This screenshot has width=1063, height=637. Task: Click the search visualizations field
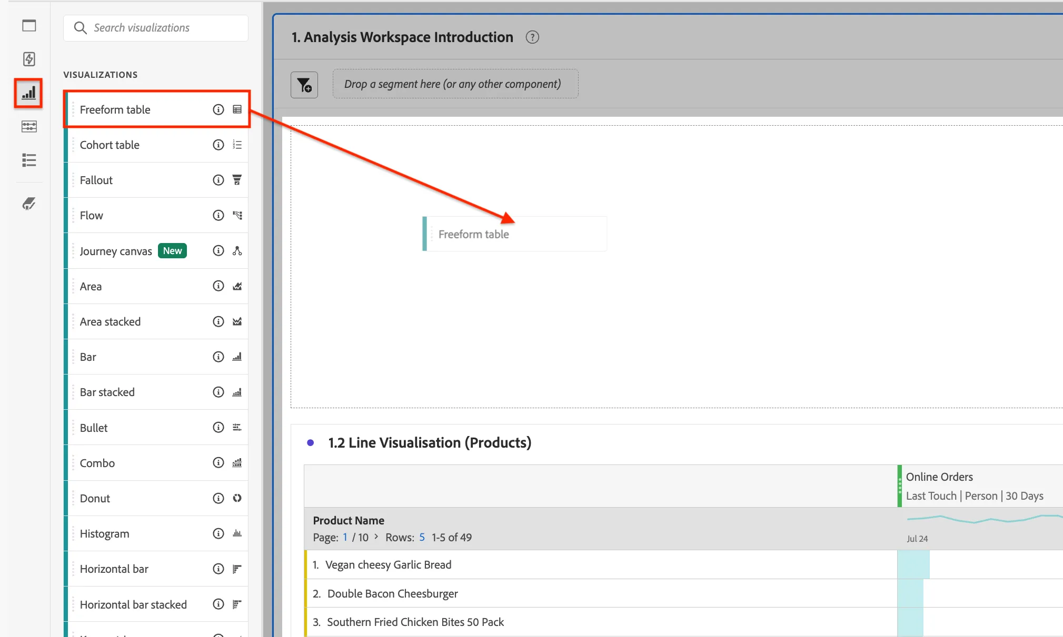coord(156,28)
